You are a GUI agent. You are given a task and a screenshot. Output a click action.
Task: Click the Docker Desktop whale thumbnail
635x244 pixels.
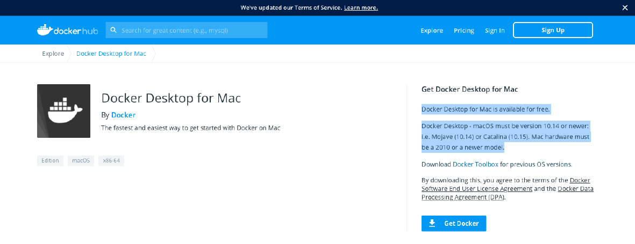click(x=63, y=111)
